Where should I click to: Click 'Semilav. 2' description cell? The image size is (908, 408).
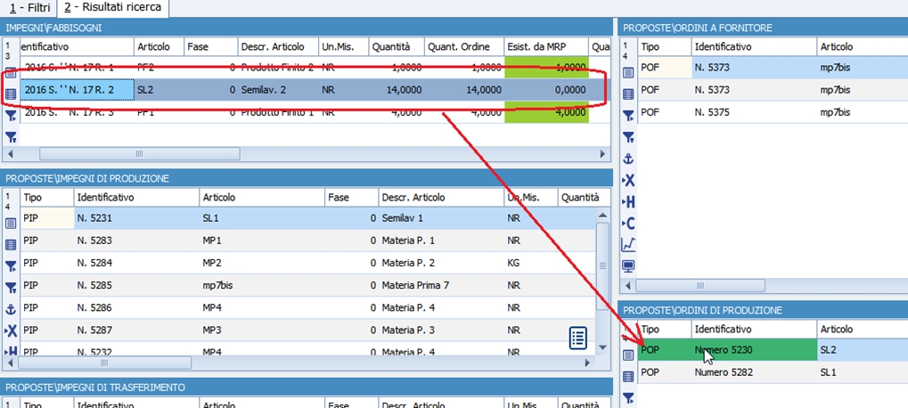tap(278, 90)
